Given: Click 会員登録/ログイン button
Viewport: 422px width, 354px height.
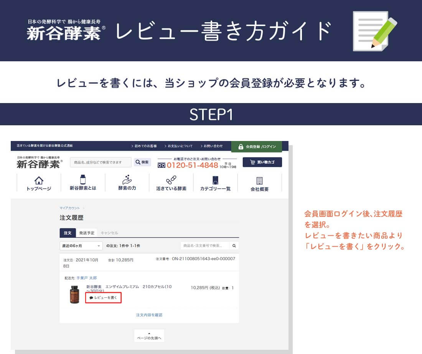Looking at the screenshot, I should click(257, 147).
